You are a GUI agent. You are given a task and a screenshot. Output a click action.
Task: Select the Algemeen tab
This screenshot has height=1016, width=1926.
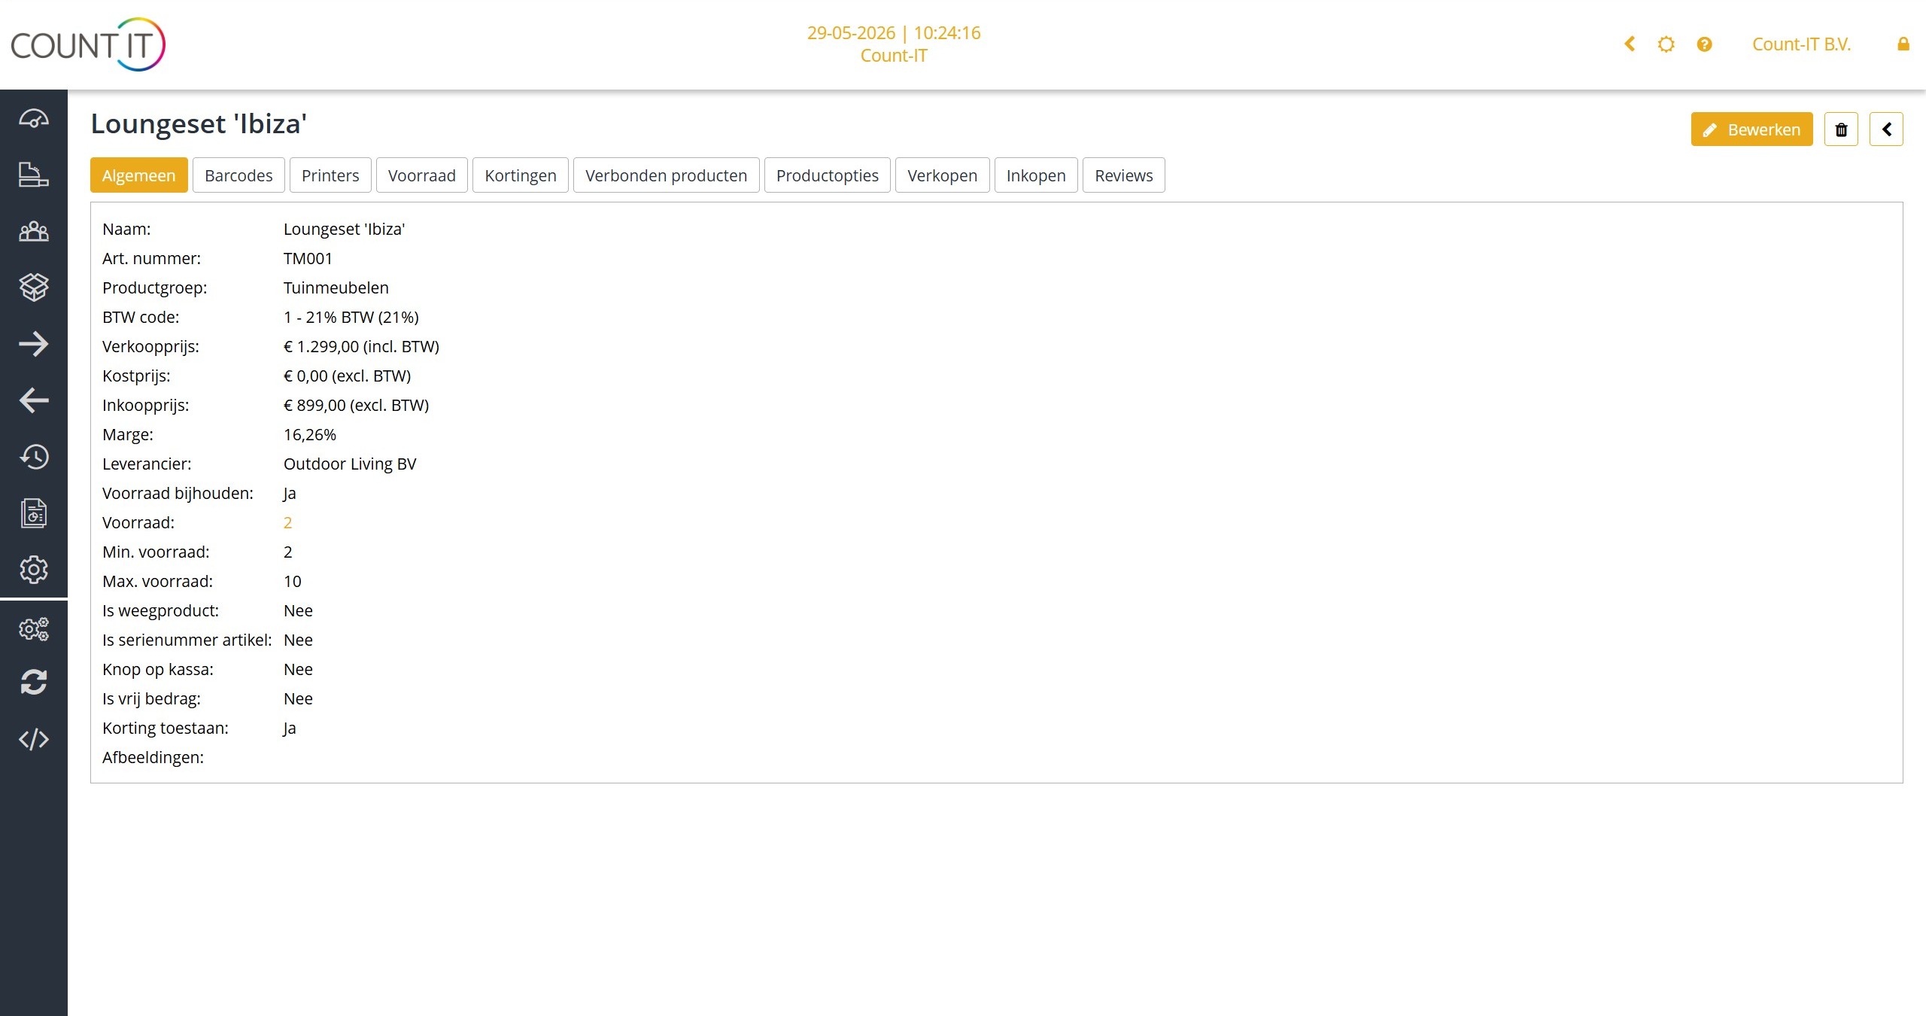click(138, 175)
